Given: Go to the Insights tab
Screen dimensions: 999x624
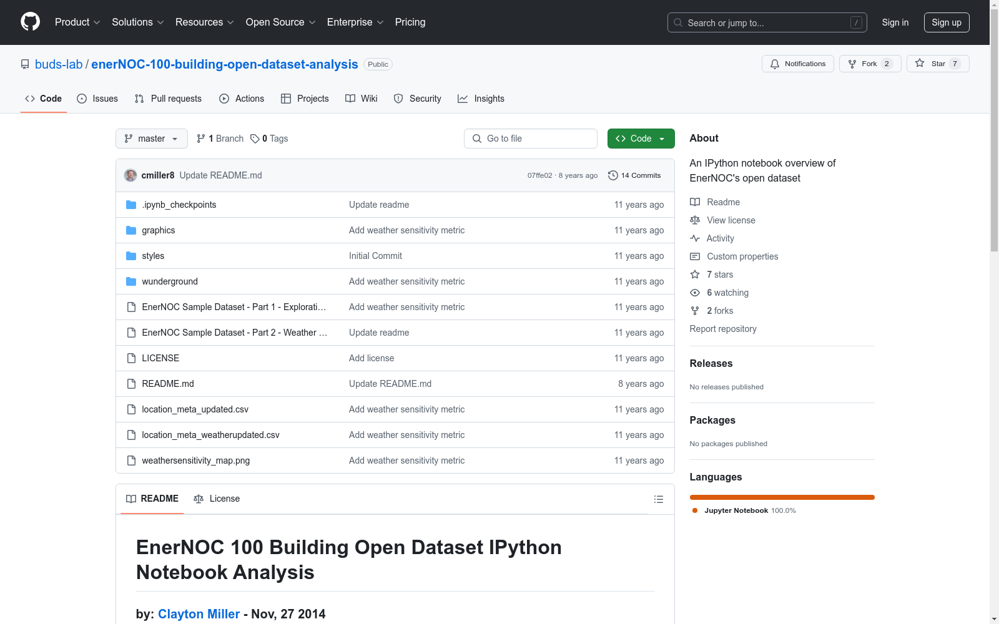Looking at the screenshot, I should click(x=481, y=99).
